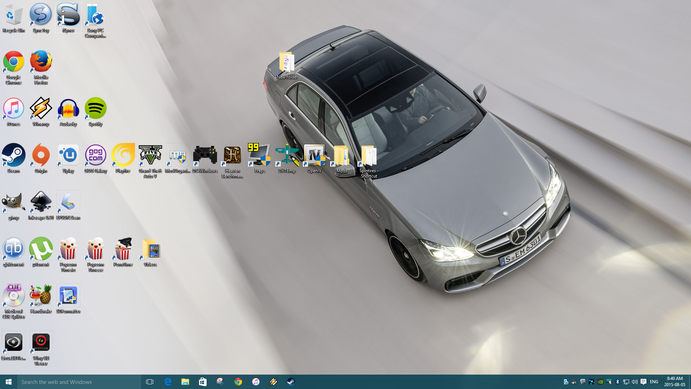
Task: Select the EPSON Scan shortcut
Action: [68, 205]
